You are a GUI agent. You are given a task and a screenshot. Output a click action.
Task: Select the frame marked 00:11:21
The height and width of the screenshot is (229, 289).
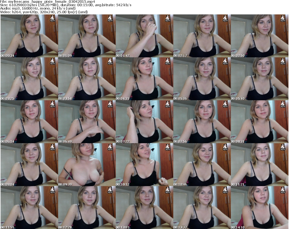pos(259,165)
